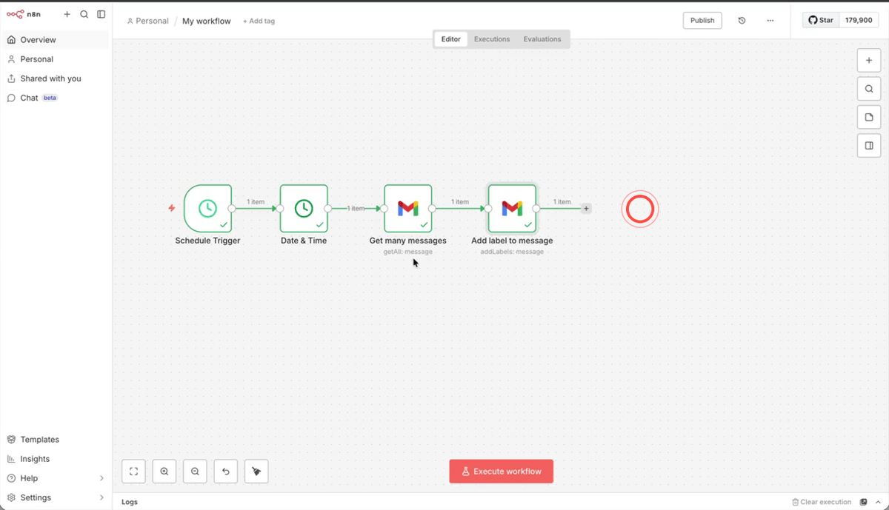This screenshot has width=889, height=510.
Task: Switch to the Evaluations tab
Action: coord(542,39)
